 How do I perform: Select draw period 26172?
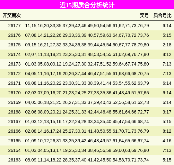[x=14, y=74]
